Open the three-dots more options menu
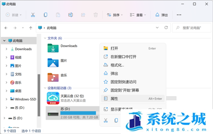Image resolution: width=213 pixels, height=134 pixels. point(179,15)
